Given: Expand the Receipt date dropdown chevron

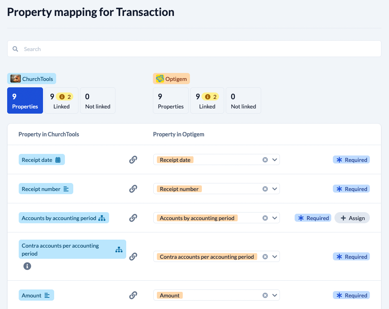Looking at the screenshot, I should [275, 160].
